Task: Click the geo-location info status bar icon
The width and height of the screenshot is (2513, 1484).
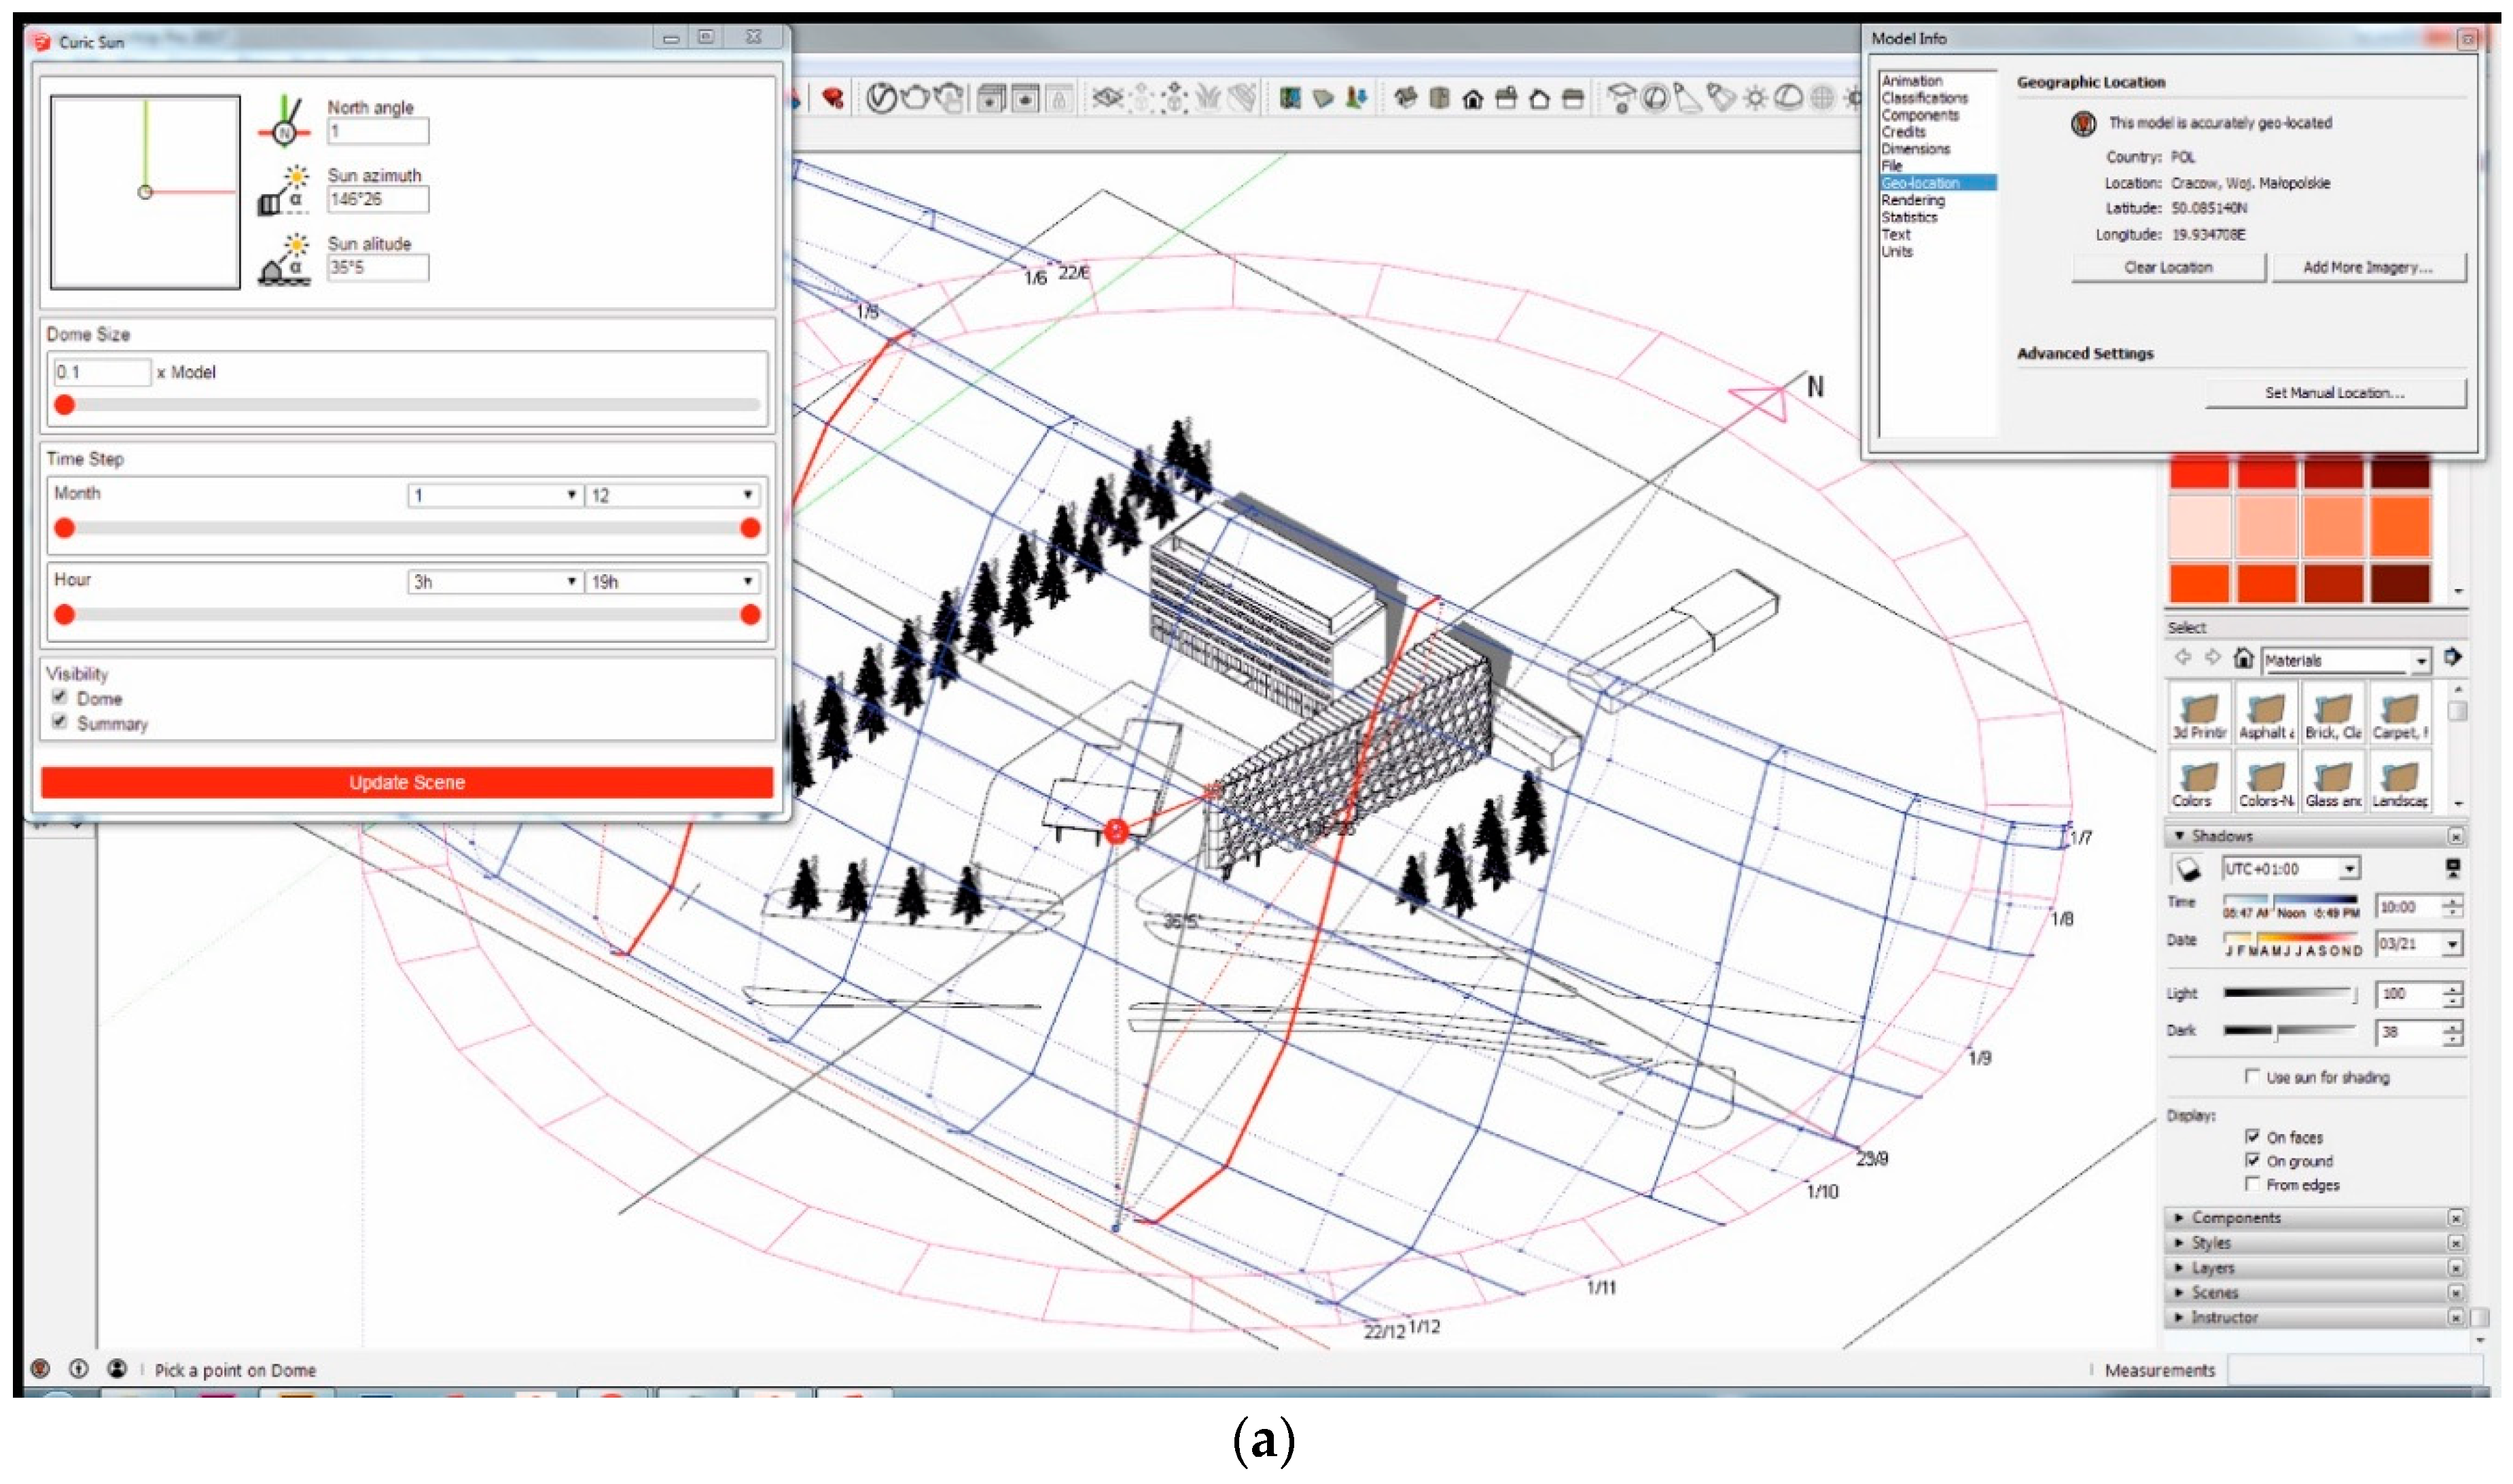Action: coord(40,1368)
